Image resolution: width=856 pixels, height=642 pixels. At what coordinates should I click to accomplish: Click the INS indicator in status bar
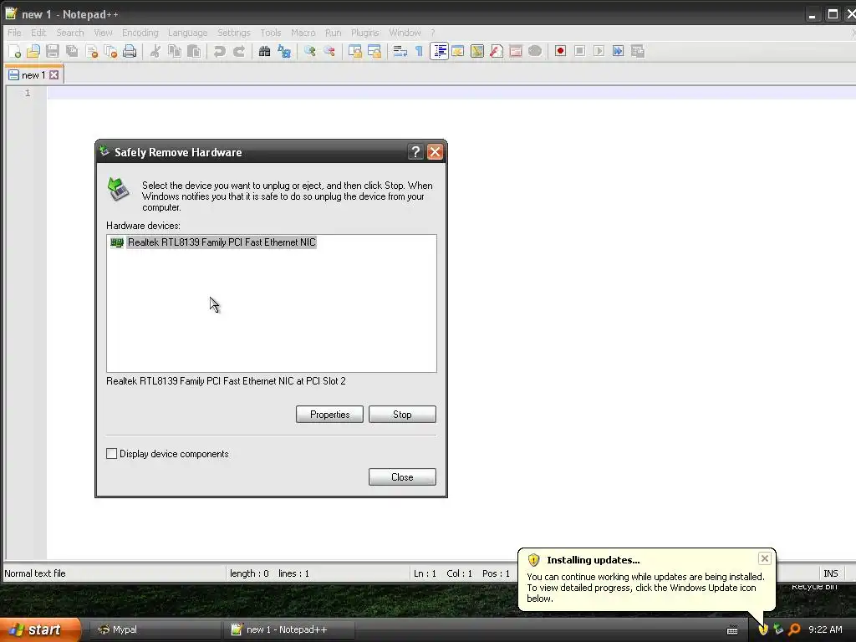[830, 573]
